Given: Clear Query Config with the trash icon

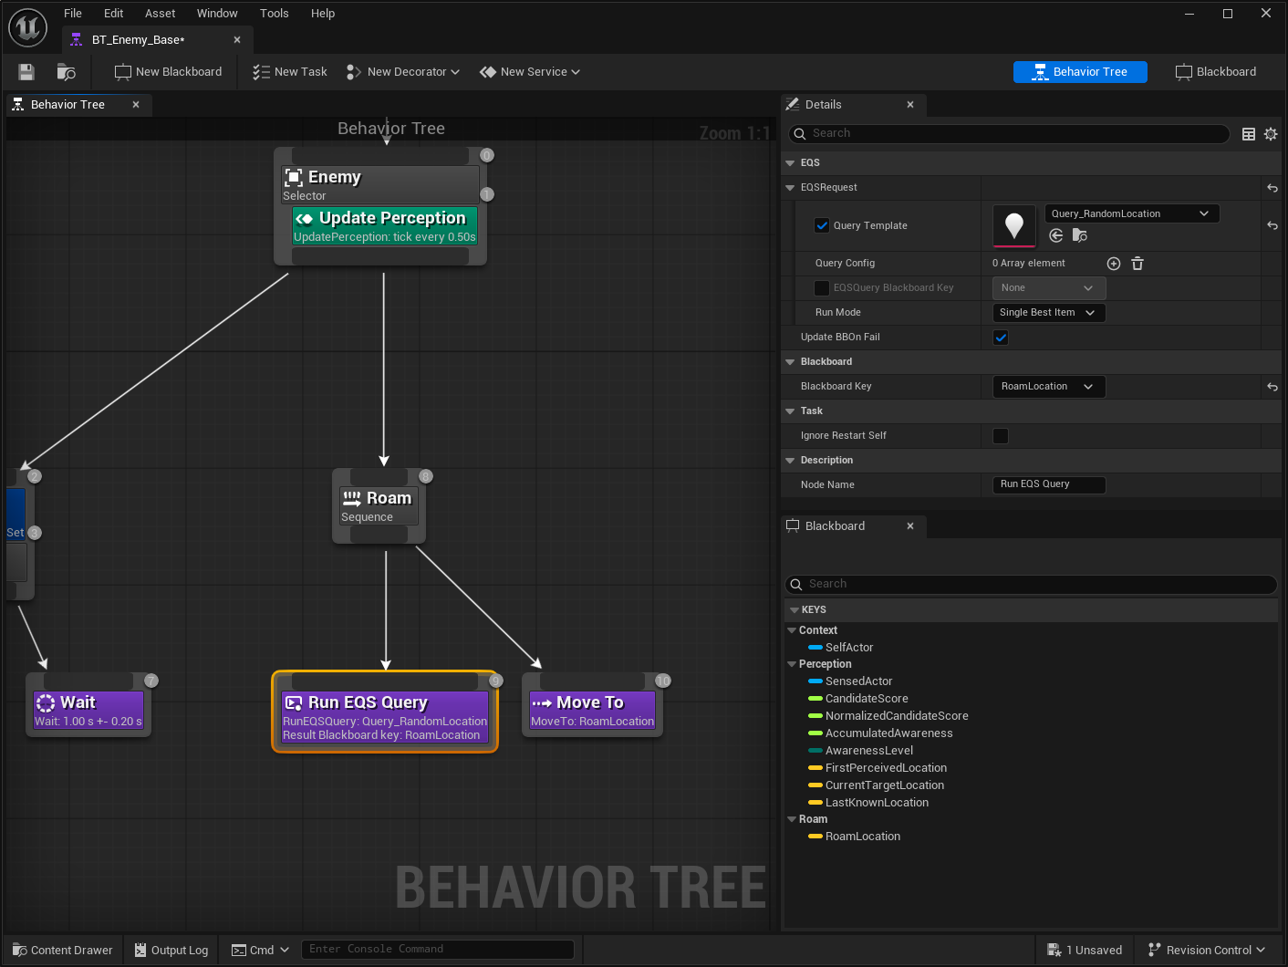Looking at the screenshot, I should pos(1137,263).
